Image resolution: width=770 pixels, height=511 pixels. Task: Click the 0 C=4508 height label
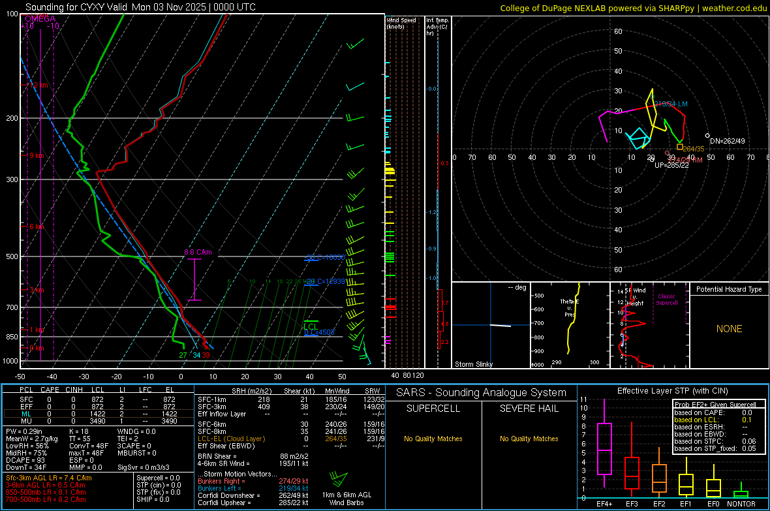[319, 333]
